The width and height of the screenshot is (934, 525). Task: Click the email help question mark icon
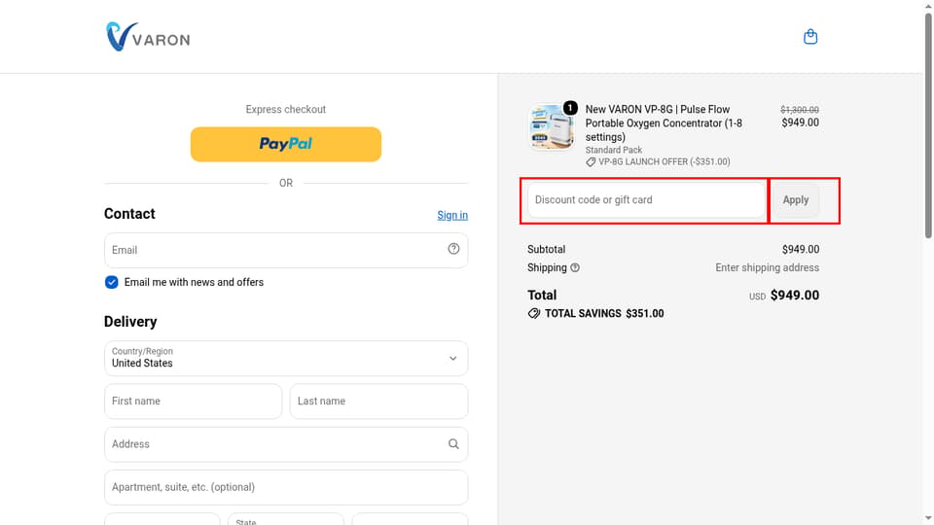pyautogui.click(x=453, y=249)
